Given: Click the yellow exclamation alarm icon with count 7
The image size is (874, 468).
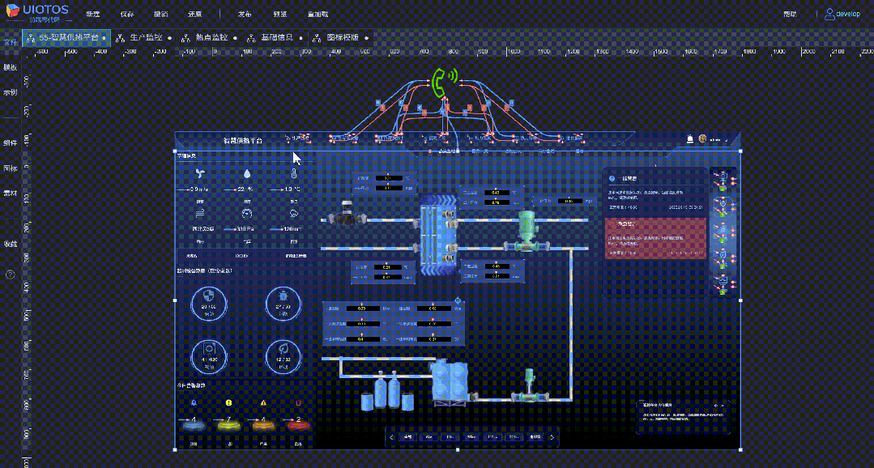Looking at the screenshot, I should 228,402.
